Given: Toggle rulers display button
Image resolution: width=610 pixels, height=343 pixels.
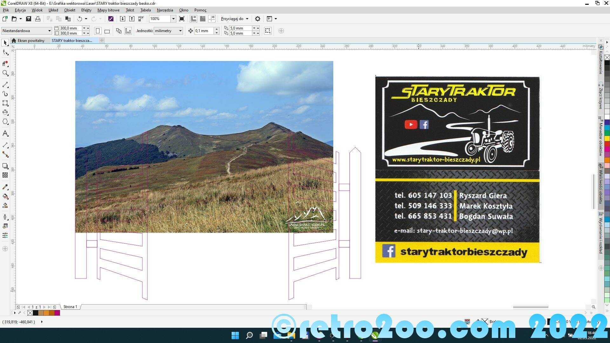Looking at the screenshot, I should [x=193, y=19].
